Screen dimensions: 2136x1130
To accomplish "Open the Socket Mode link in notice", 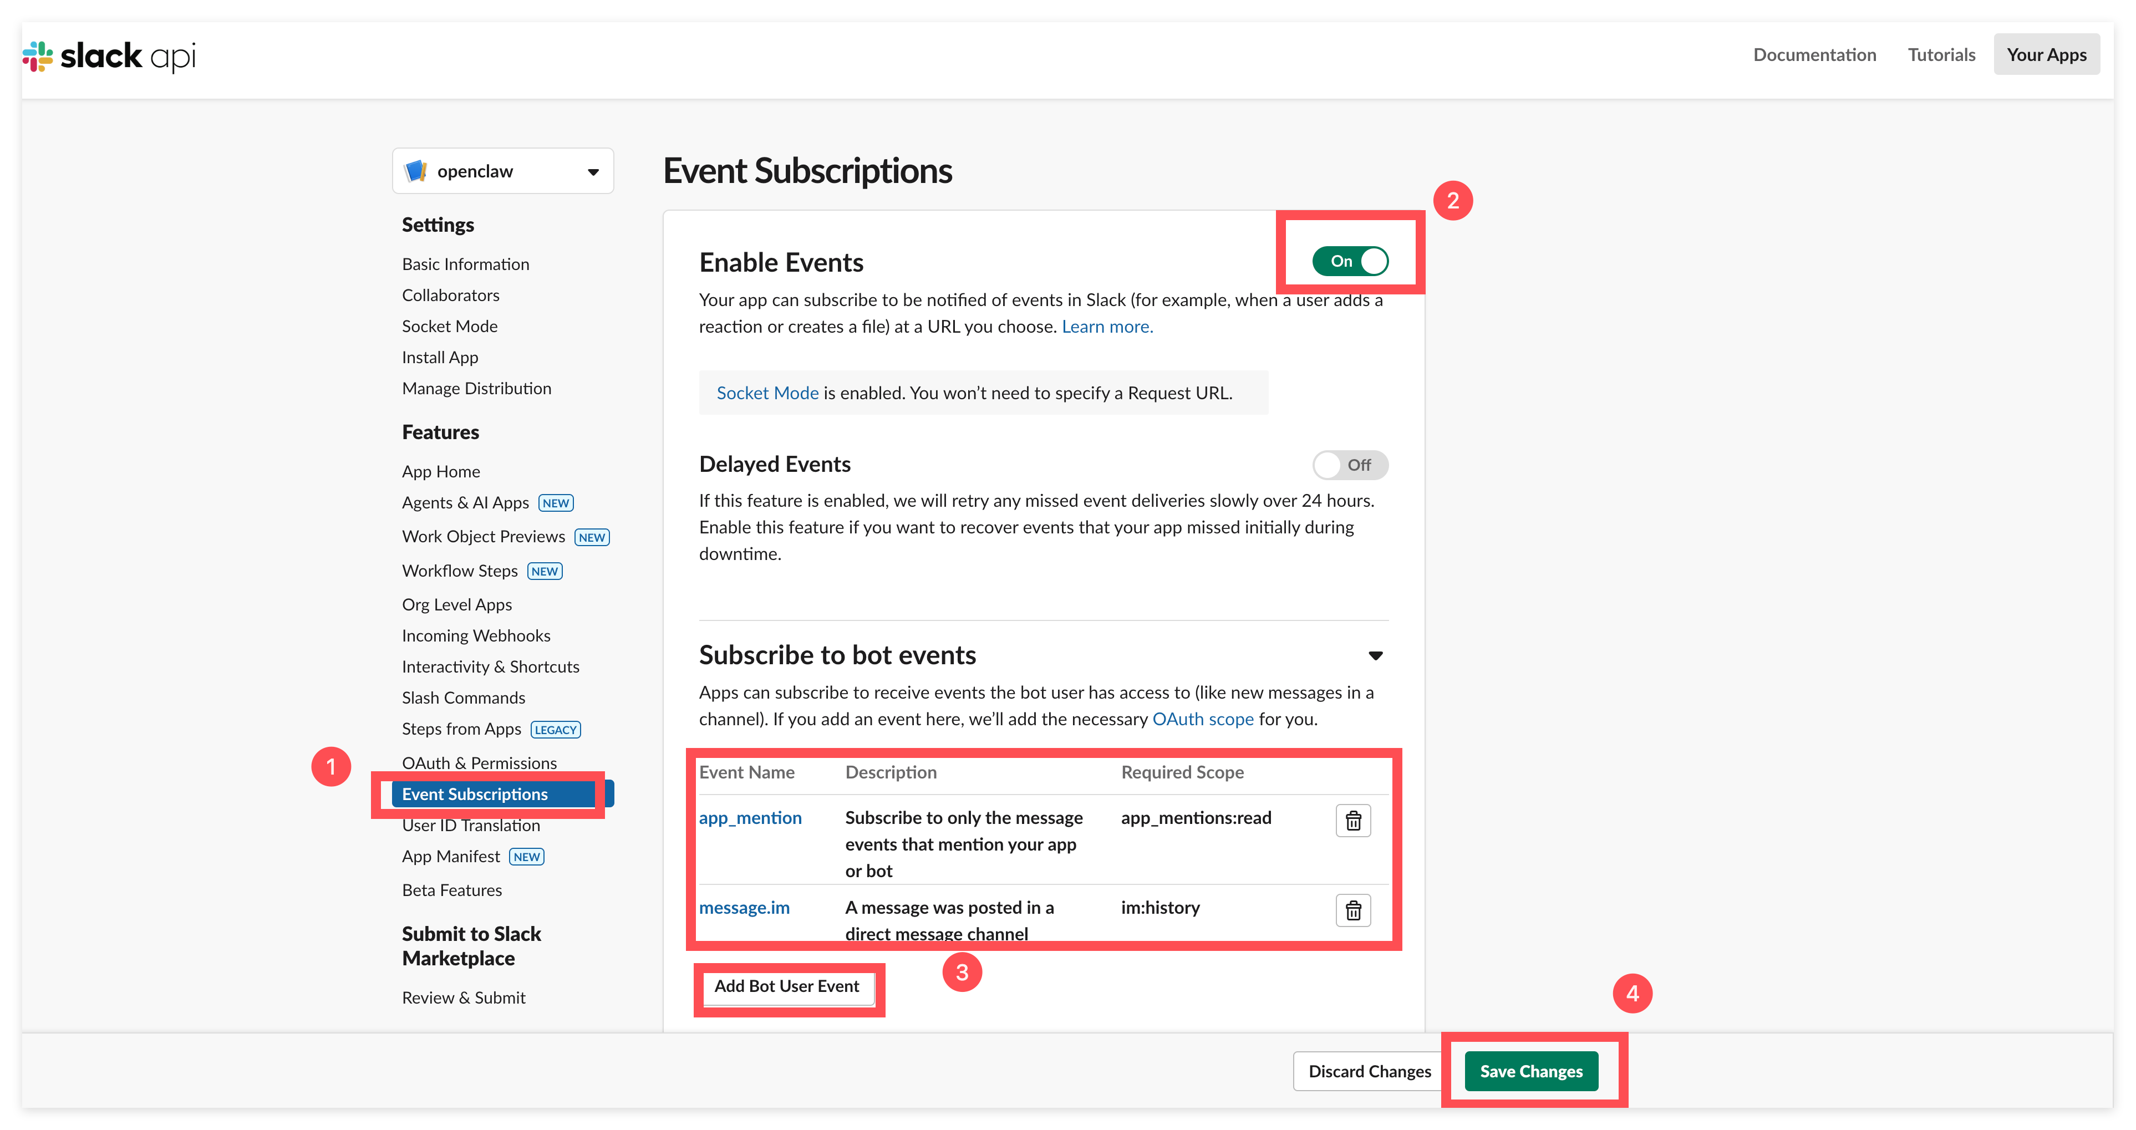I will tap(767, 393).
